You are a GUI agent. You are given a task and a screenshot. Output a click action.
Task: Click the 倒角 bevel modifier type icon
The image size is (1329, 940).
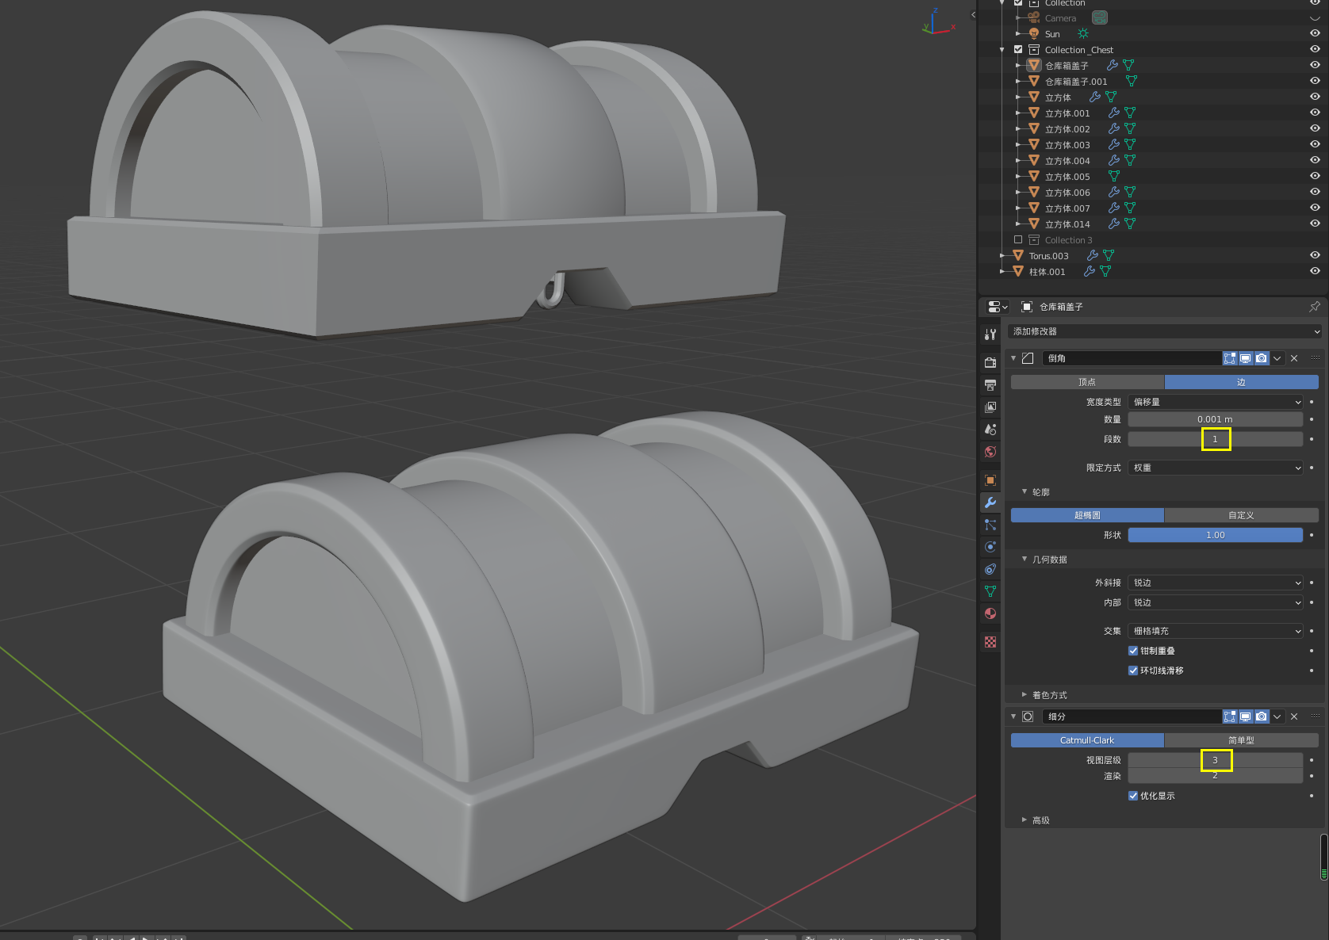tap(1028, 358)
